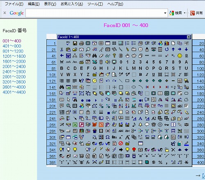Open the 2001～2400 FaceID link
The image size is (205, 180).
pyautogui.click(x=14, y=66)
